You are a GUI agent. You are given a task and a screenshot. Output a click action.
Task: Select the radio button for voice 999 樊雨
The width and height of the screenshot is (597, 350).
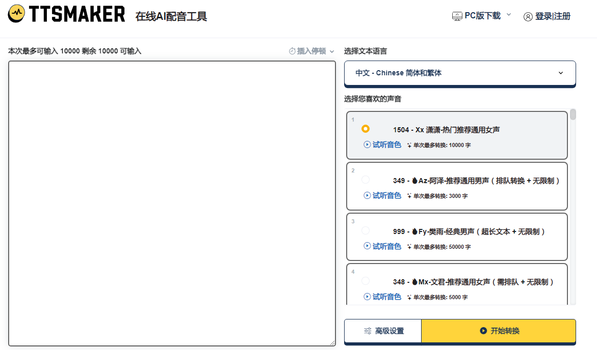(365, 230)
